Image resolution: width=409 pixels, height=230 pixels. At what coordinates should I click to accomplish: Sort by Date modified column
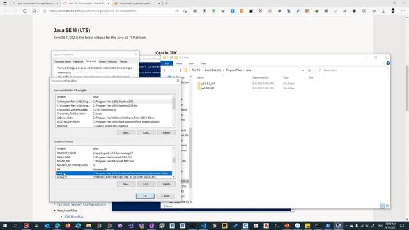click(260, 77)
